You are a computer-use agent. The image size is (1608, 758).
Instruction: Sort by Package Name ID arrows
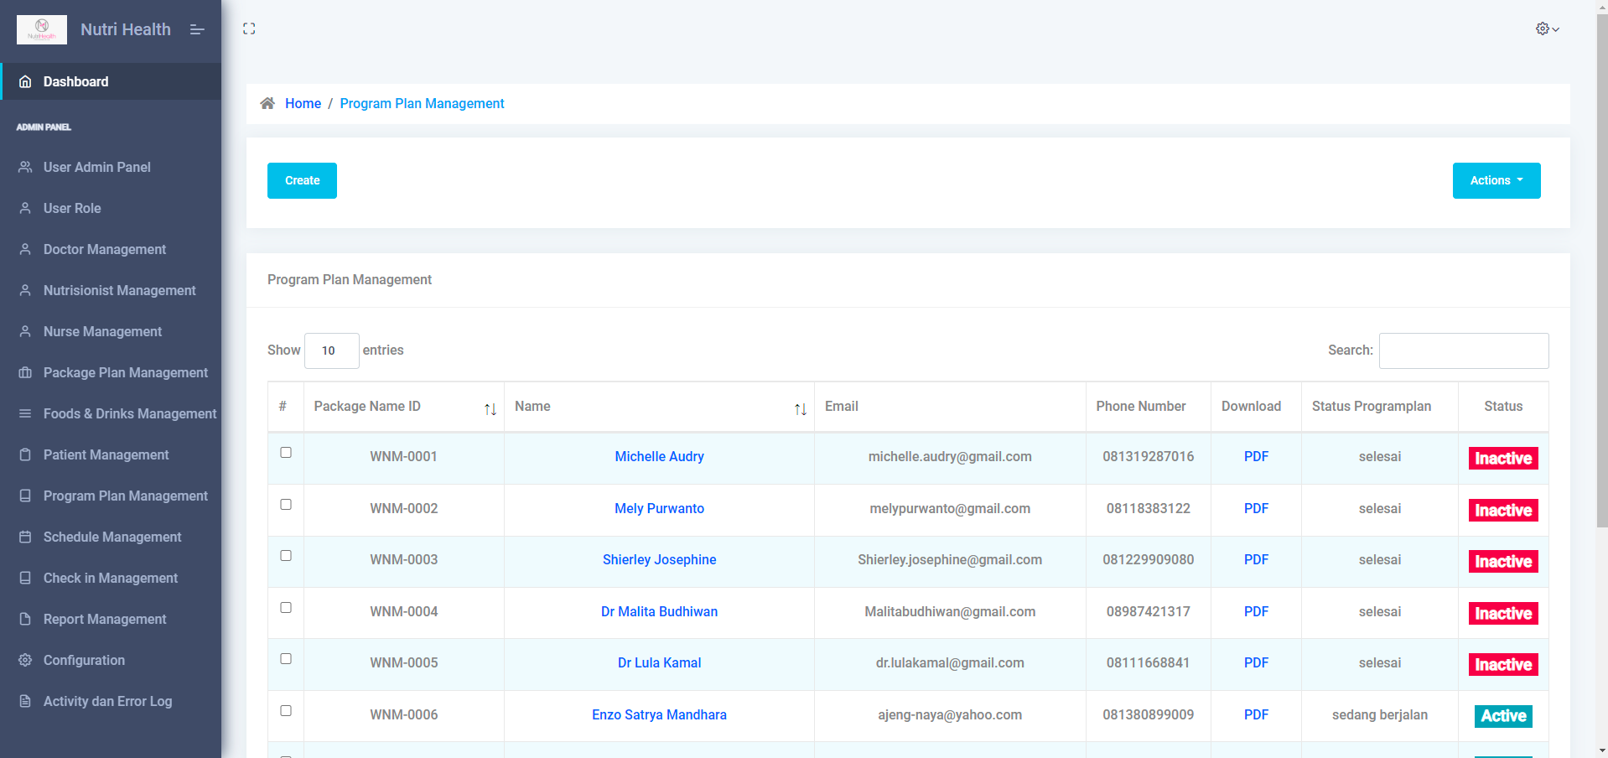[490, 408]
